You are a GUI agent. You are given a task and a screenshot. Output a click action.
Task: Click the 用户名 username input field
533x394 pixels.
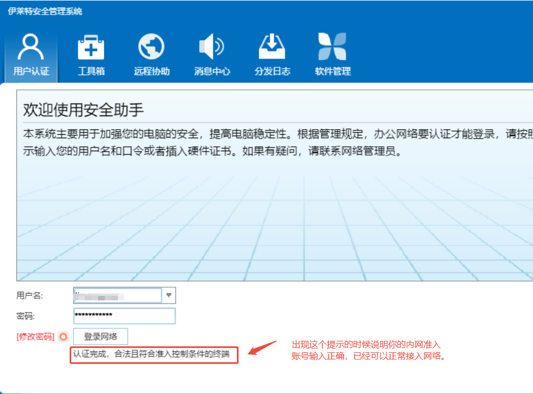tap(117, 295)
